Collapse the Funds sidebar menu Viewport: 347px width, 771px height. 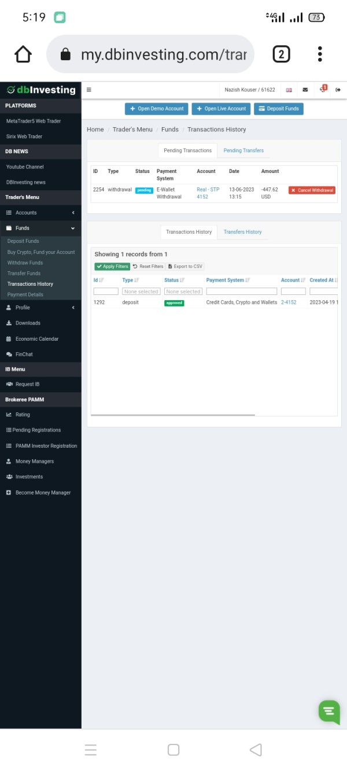tap(40, 228)
